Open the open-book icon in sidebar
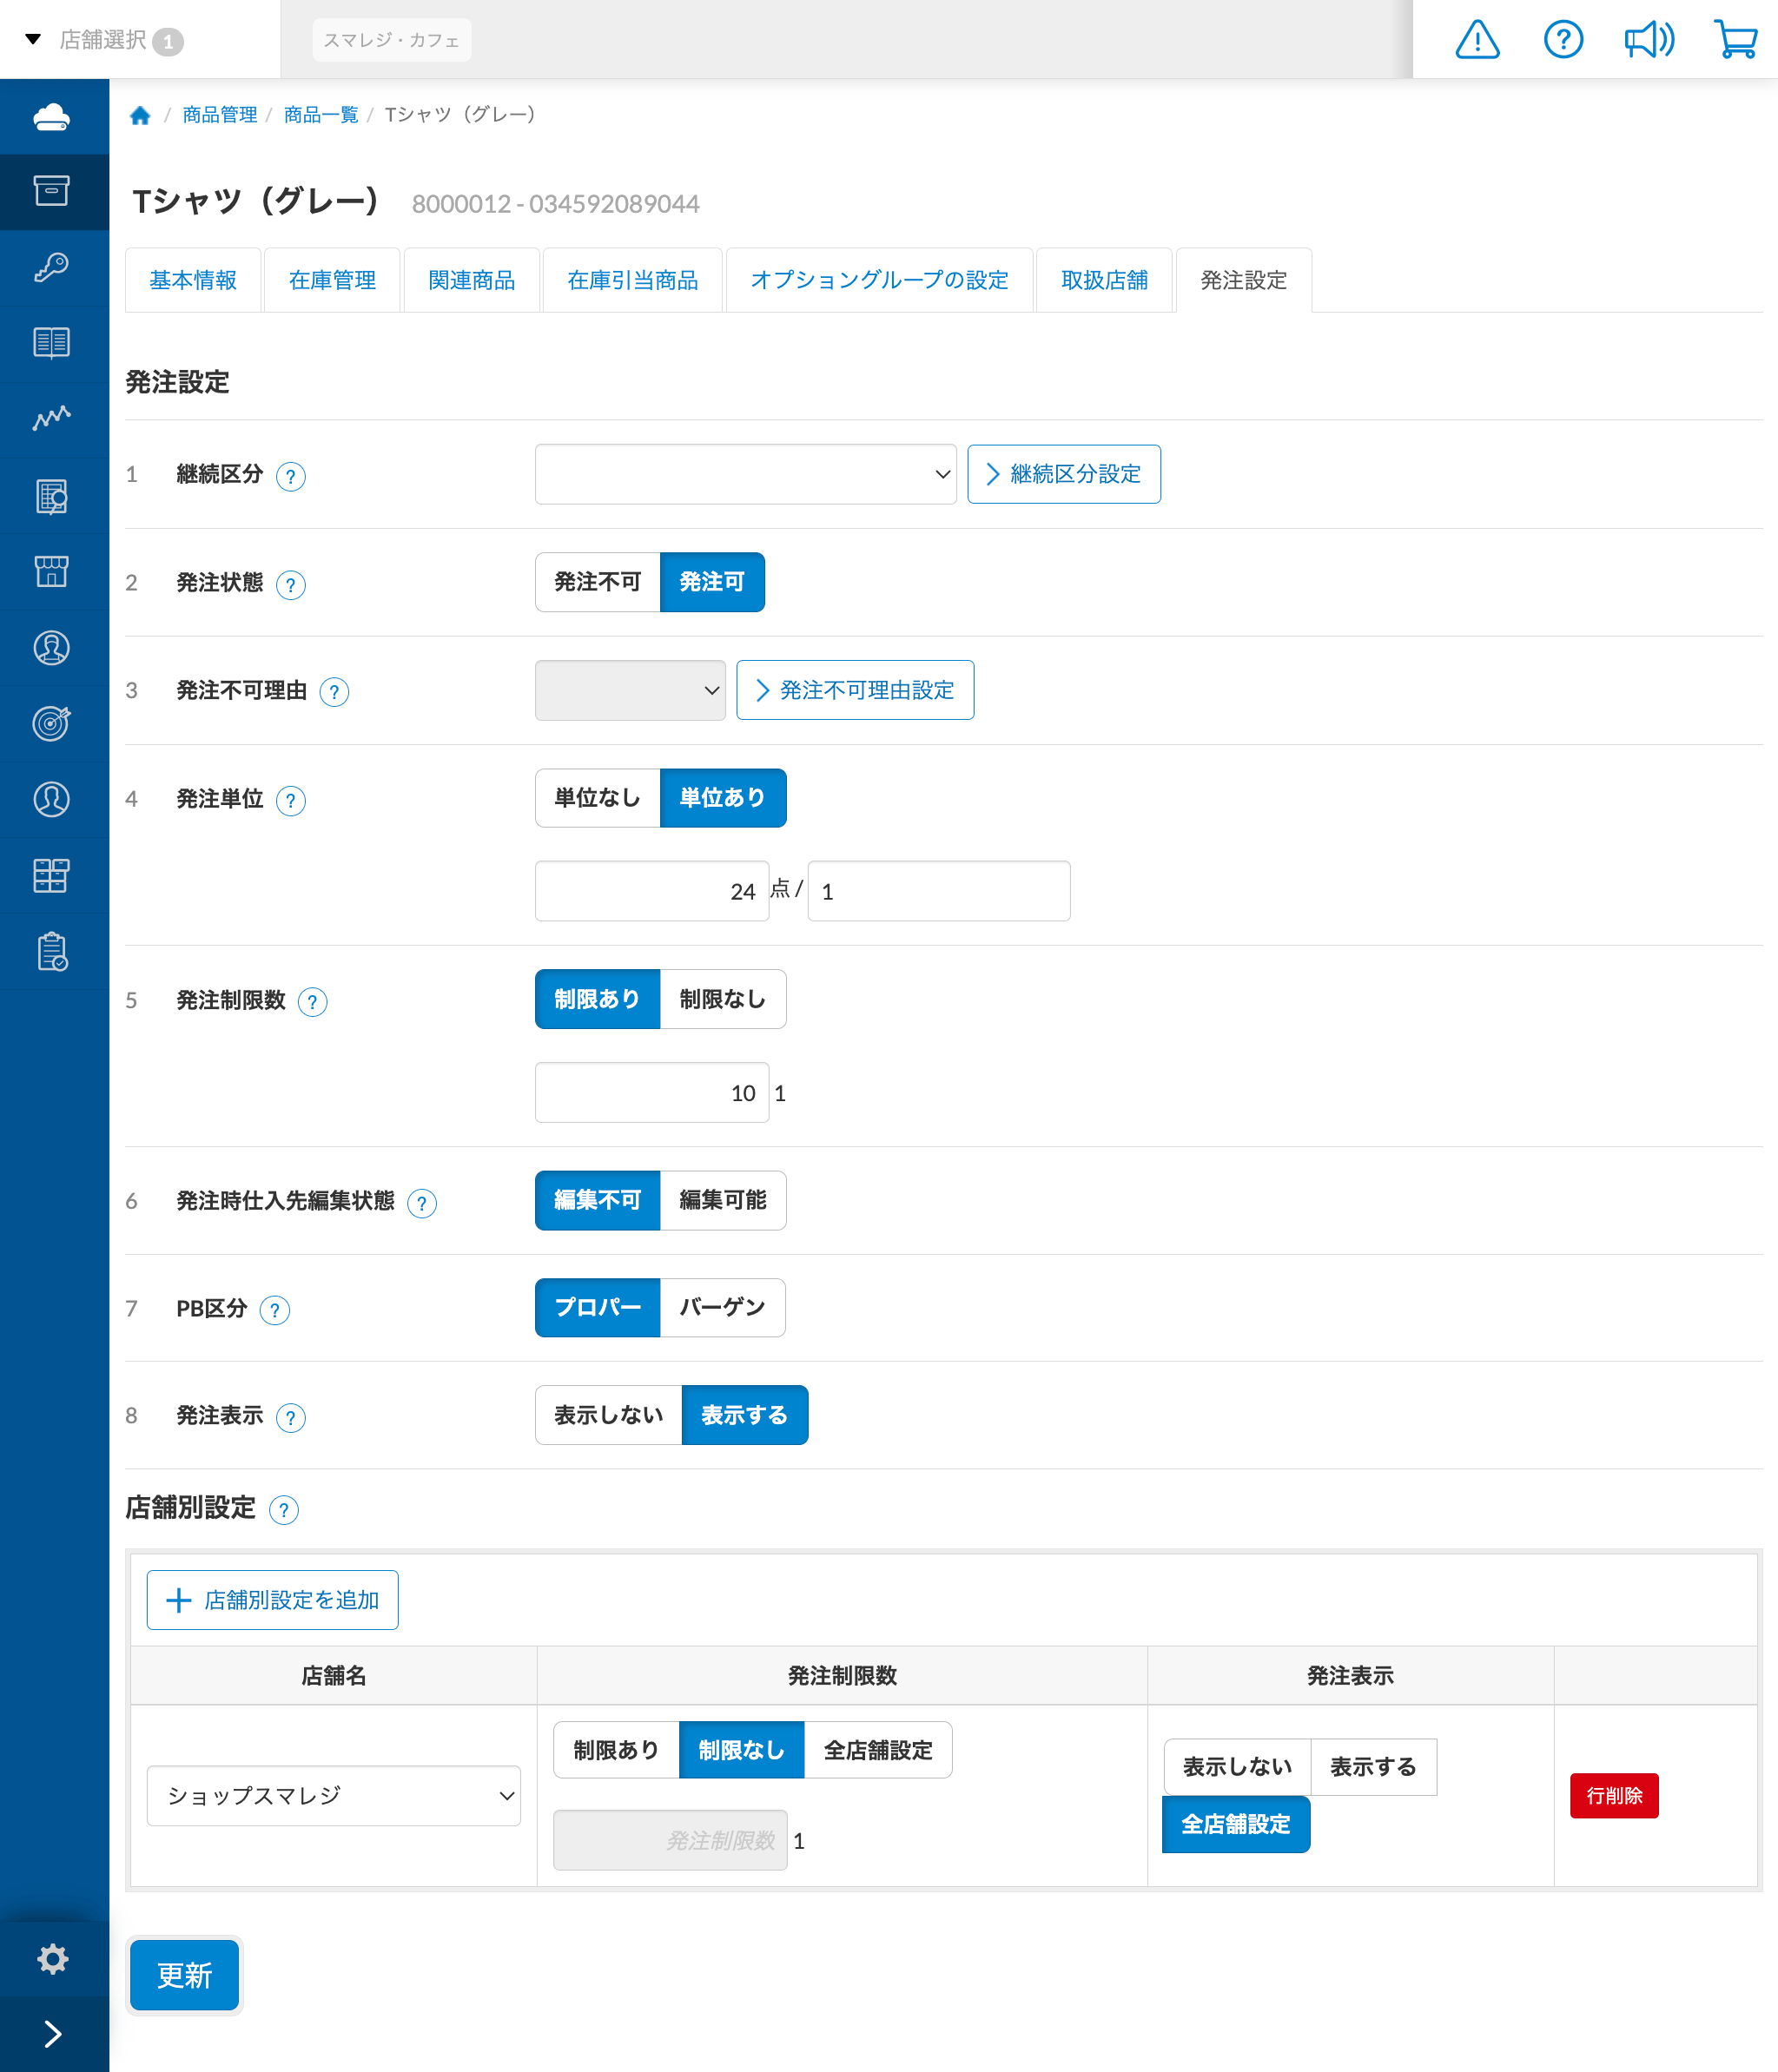This screenshot has height=2072, width=1778. pyautogui.click(x=52, y=343)
